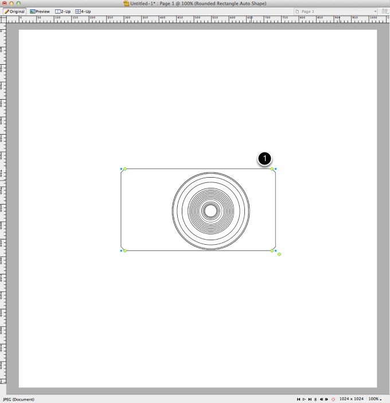Jump to the last frame
Image resolution: width=390 pixels, height=403 pixels.
pos(310,399)
